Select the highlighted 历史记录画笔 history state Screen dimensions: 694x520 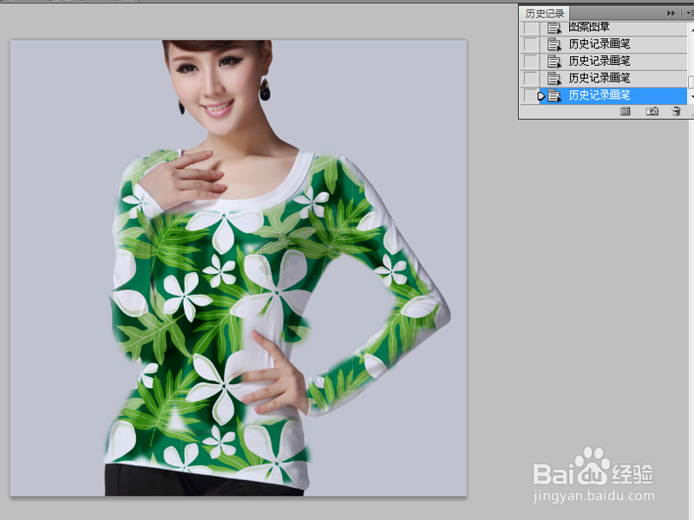coord(613,95)
